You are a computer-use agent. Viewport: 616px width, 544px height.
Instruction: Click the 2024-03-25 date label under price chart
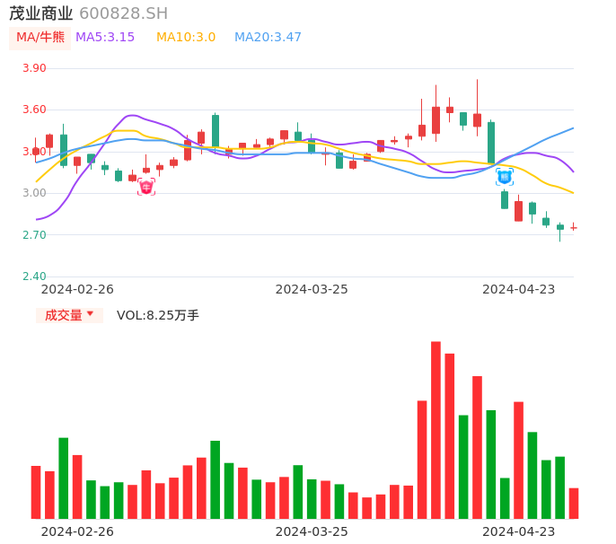(x=312, y=289)
